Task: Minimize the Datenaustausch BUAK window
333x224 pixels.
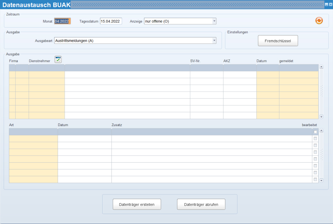Action: (326, 4)
